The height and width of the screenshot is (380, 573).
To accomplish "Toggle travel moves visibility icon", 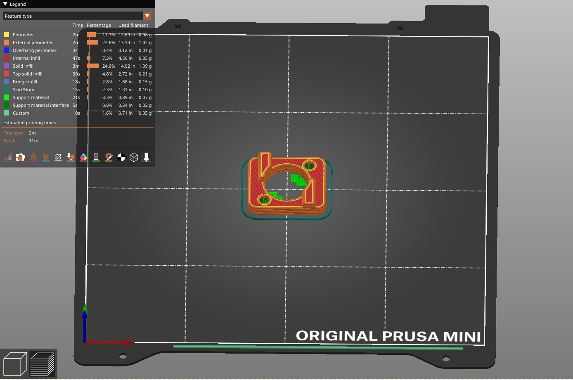I will pos(8,157).
